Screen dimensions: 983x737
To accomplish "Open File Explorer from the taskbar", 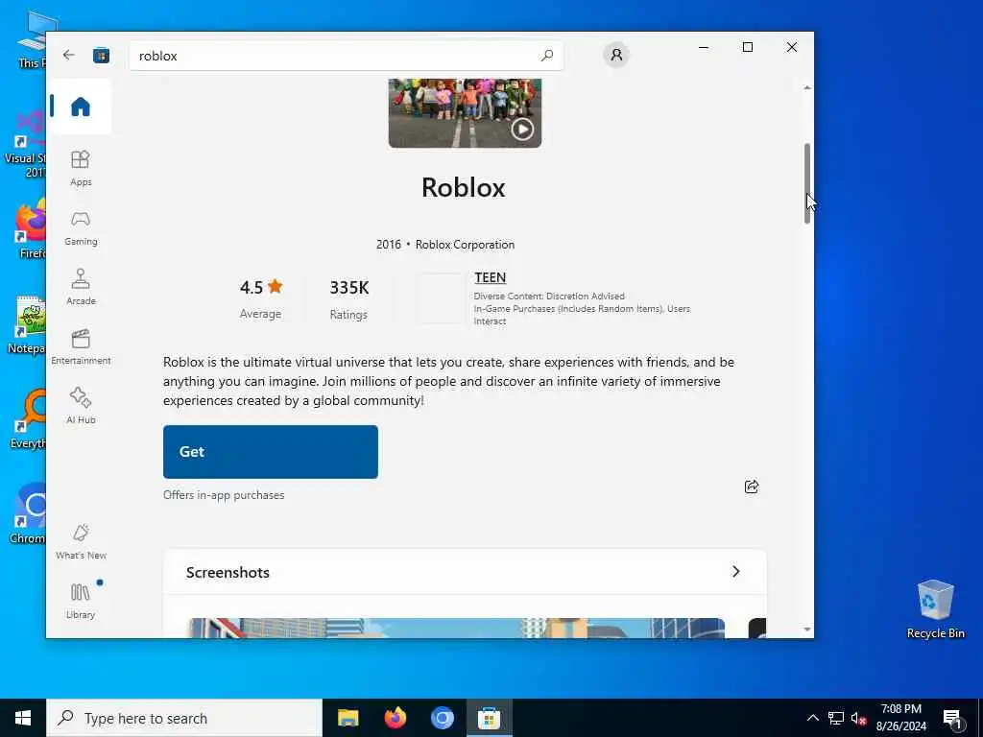I will [348, 718].
